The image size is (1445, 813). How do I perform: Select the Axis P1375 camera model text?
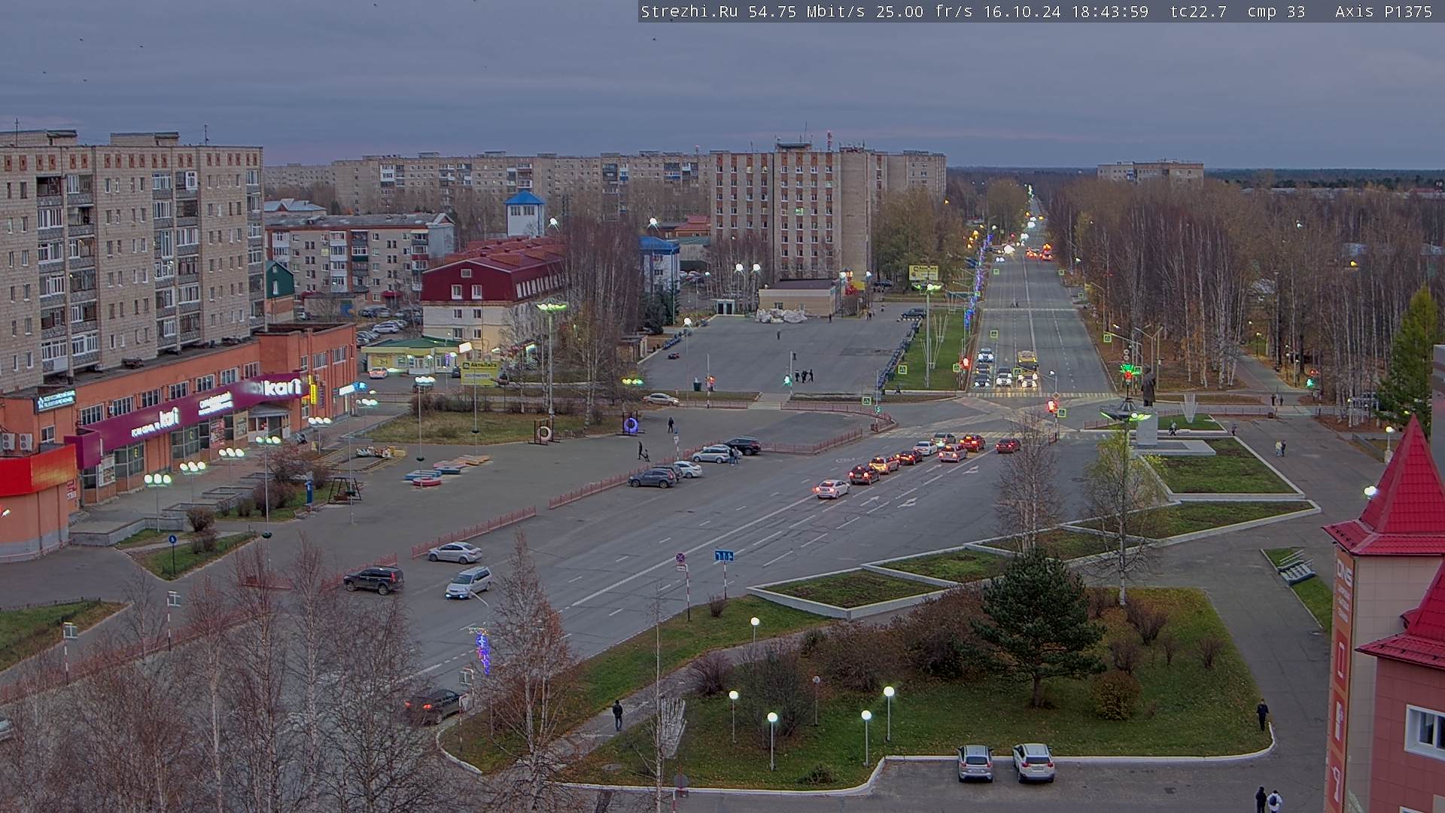click(x=1383, y=11)
